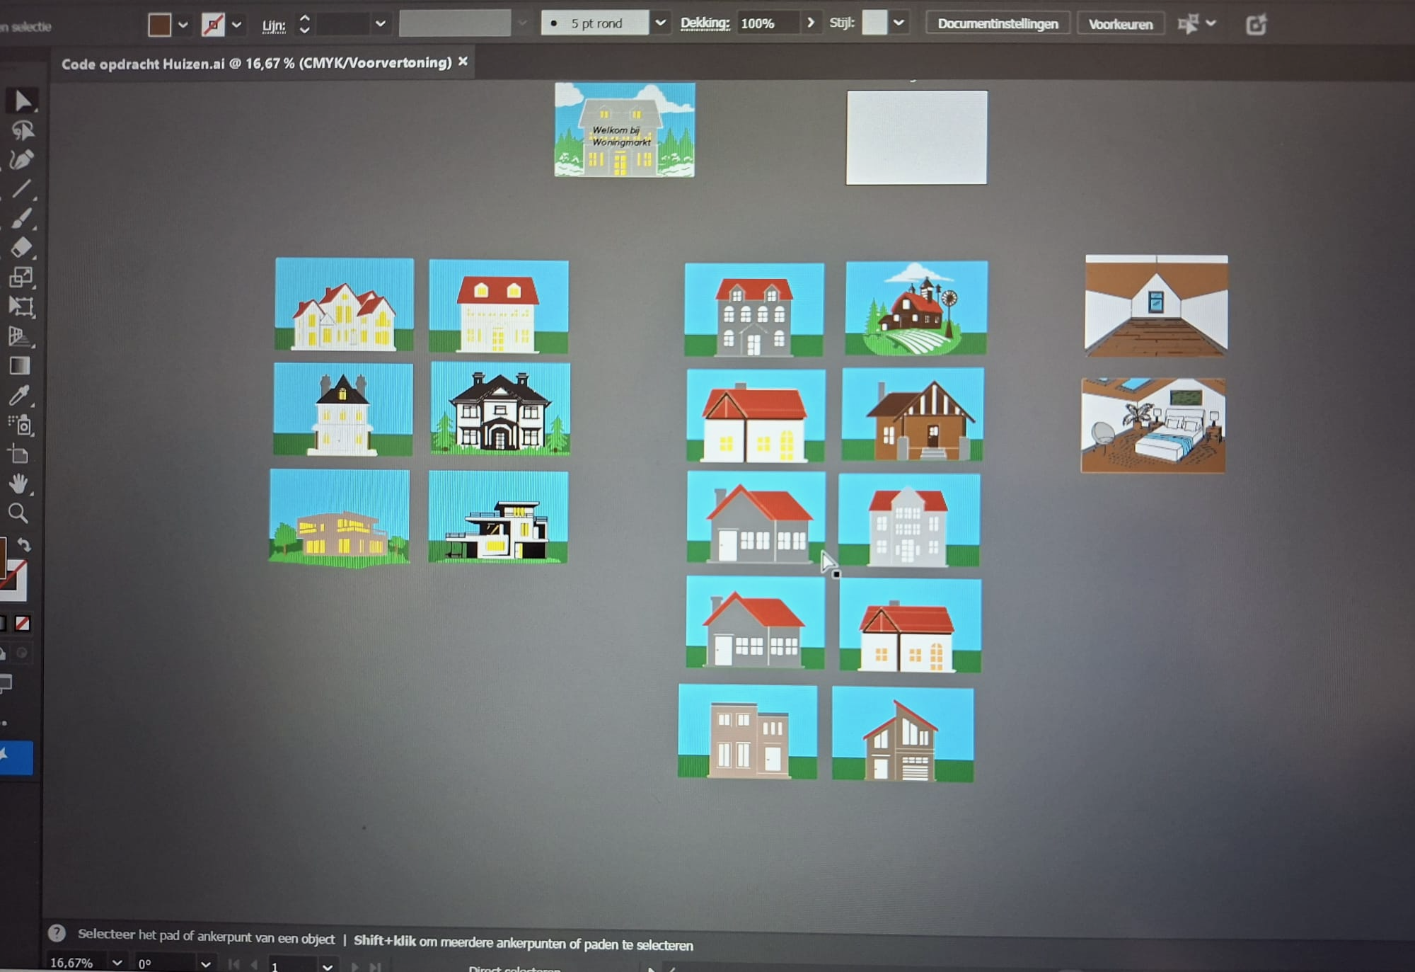Expand the 5 pt rond brush dropdown
The image size is (1415, 972).
click(660, 23)
